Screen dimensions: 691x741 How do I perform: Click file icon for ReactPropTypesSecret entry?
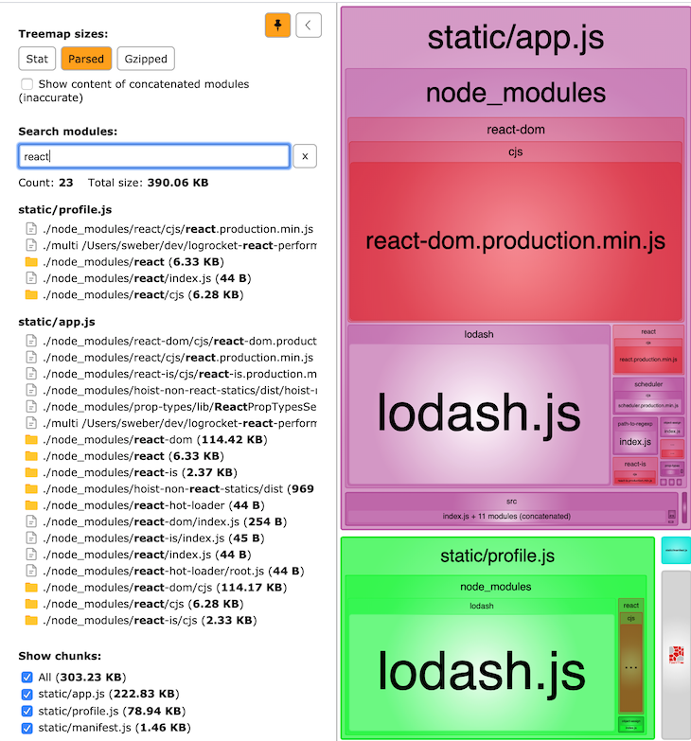pyautogui.click(x=31, y=407)
